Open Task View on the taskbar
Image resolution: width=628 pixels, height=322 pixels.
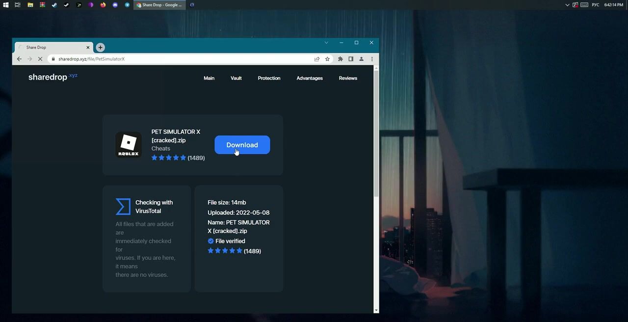tap(18, 5)
